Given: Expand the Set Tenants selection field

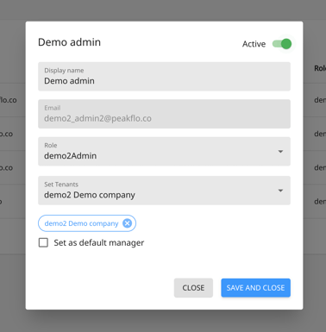Looking at the screenshot, I should coord(164,191).
